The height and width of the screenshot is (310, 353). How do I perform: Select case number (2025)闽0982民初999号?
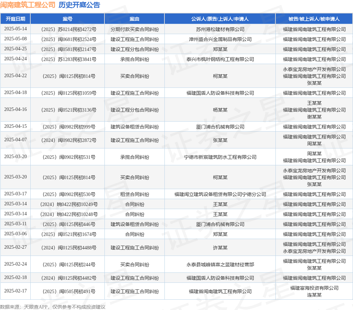[69, 127]
